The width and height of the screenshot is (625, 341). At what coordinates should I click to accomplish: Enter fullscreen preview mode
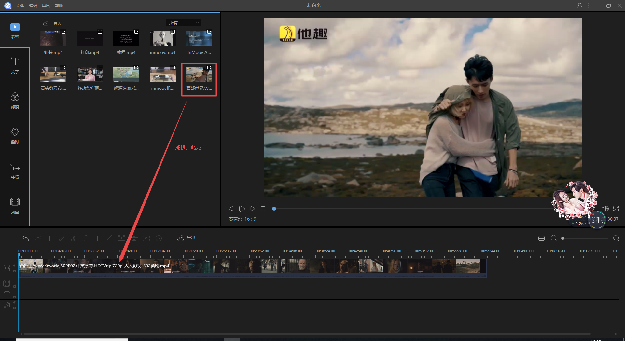[616, 209]
